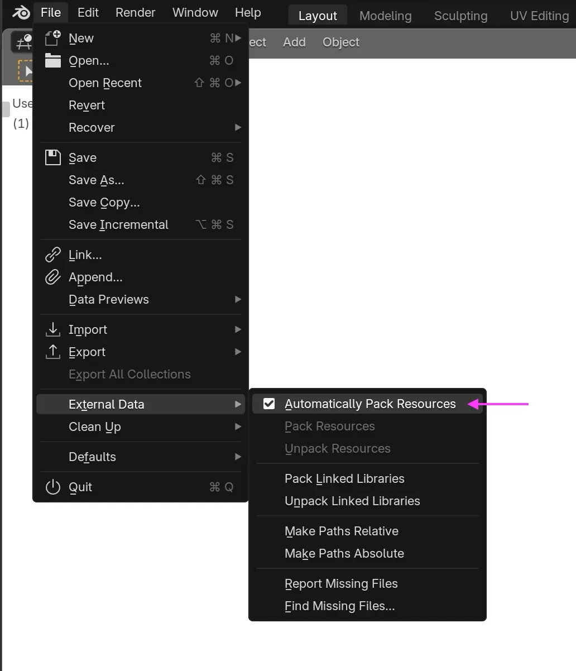Select Find Missing Files option
This screenshot has width=576, height=671.
[x=339, y=606]
